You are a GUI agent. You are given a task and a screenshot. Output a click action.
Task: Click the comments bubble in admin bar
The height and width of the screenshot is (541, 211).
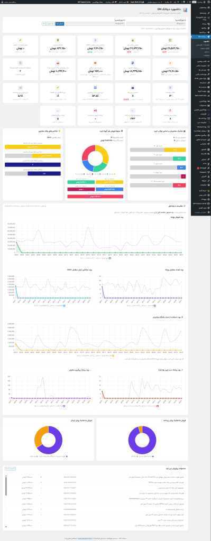click(x=184, y=2)
